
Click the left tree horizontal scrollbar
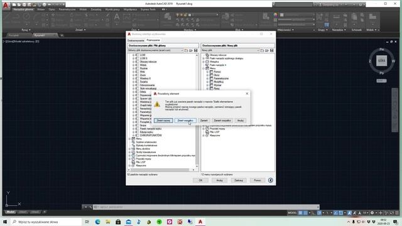coord(161,169)
